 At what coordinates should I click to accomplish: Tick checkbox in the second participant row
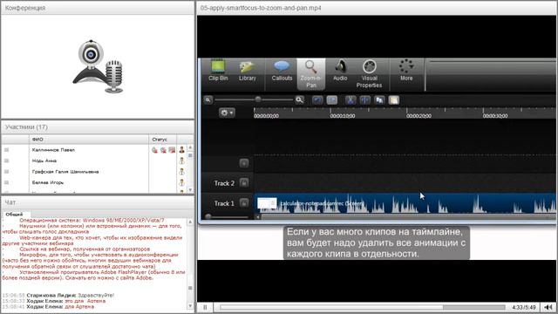point(6,160)
